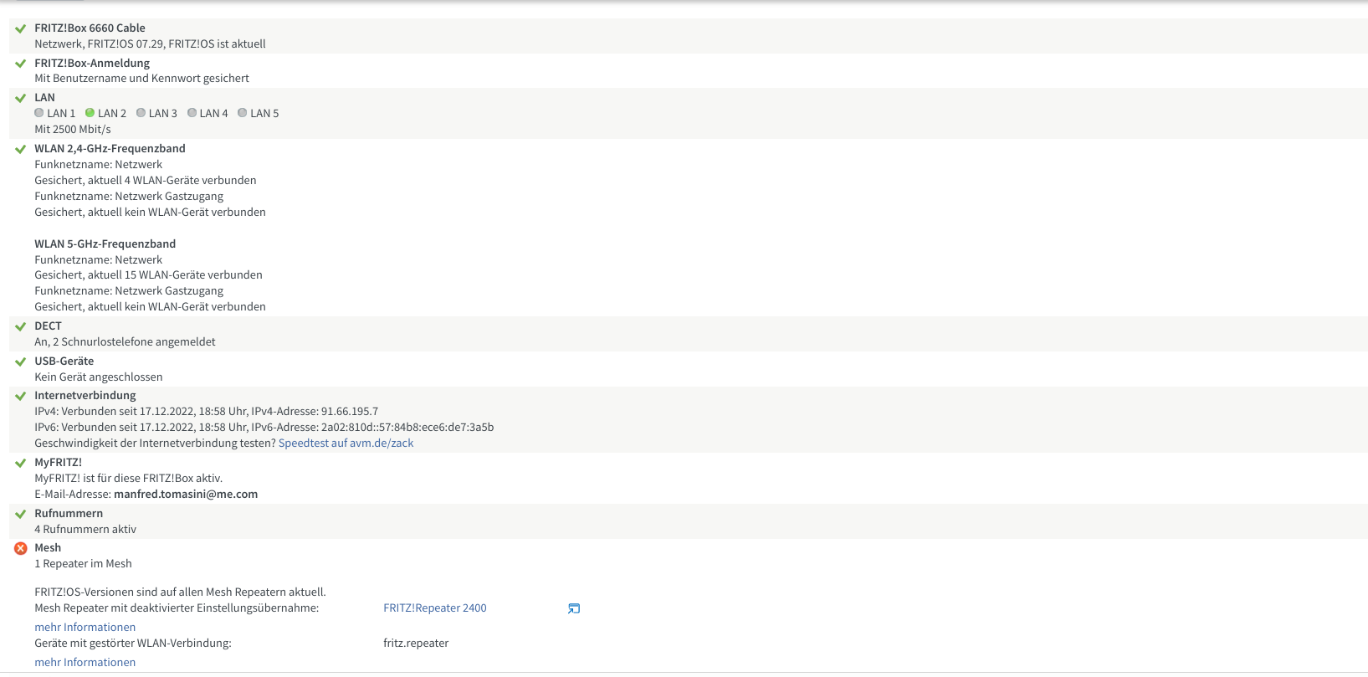Click the MyFRITZ! heading
This screenshot has width=1368, height=677.
click(58, 462)
